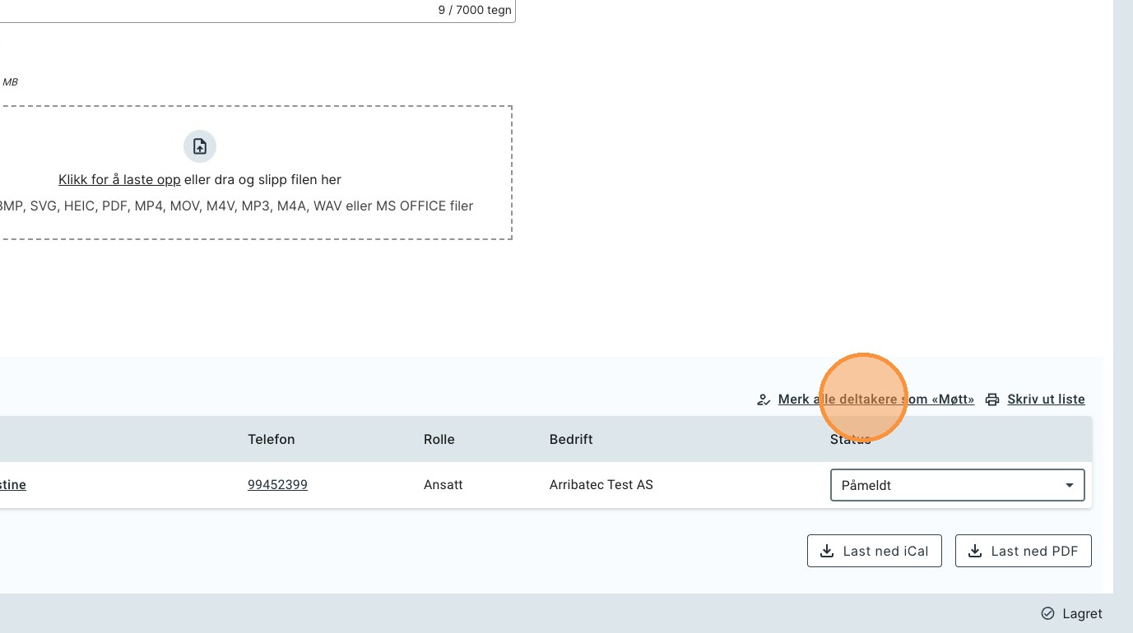This screenshot has height=633, width=1133.
Task: Click the vertical scrollbar on the right edge
Action: 1122,247
